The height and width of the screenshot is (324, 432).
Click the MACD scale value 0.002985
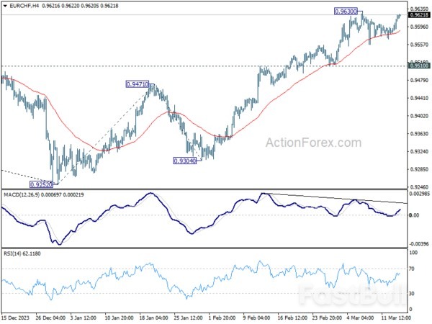[x=419, y=194]
